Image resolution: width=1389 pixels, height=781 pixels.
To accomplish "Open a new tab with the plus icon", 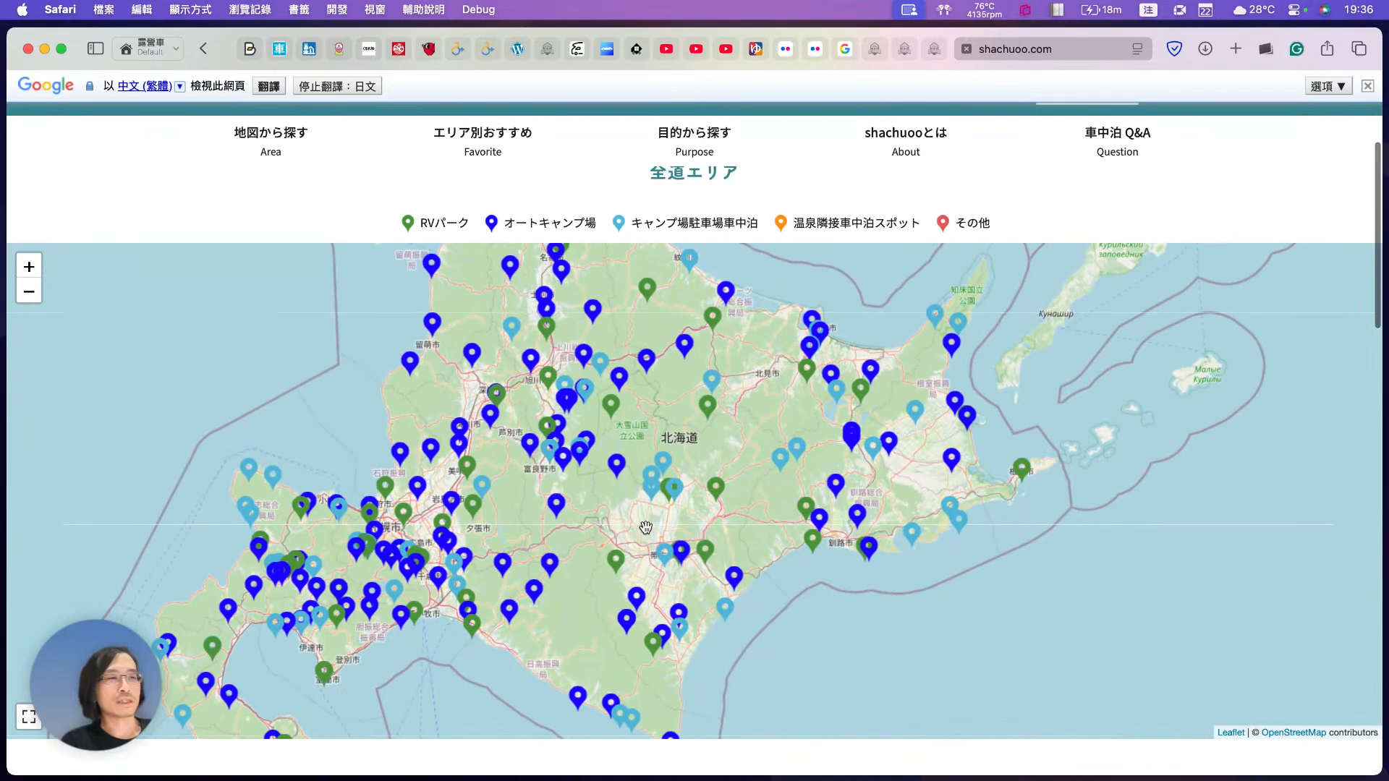I will tap(1236, 48).
